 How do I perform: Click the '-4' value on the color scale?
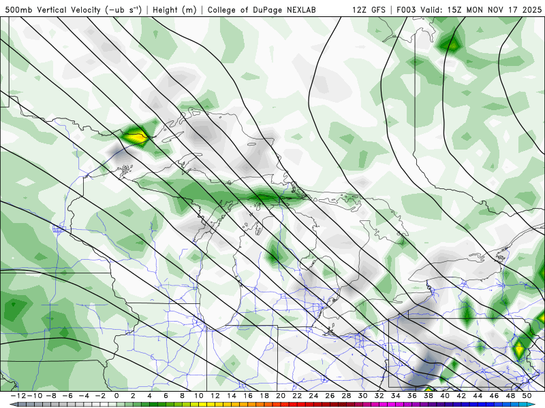point(84,396)
